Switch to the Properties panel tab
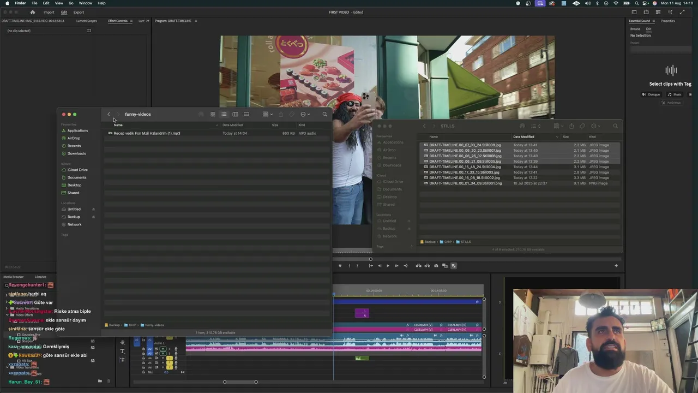Viewport: 698px width, 393px height. [x=668, y=21]
